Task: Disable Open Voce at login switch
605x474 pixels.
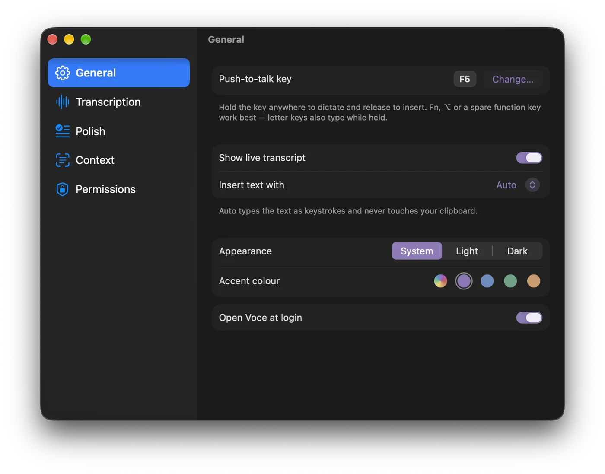Action: point(529,318)
